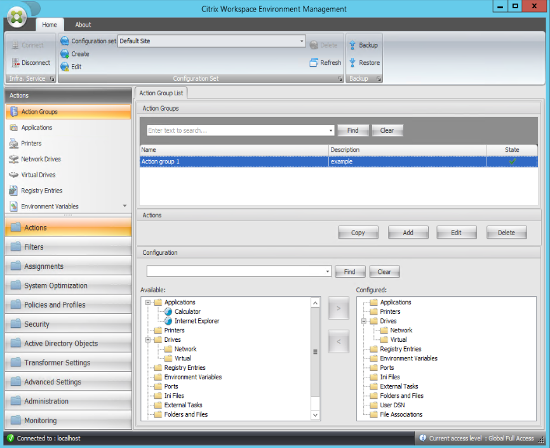Select Printers in the Actions sidebar
Screen dimensions: 550x448
point(31,144)
